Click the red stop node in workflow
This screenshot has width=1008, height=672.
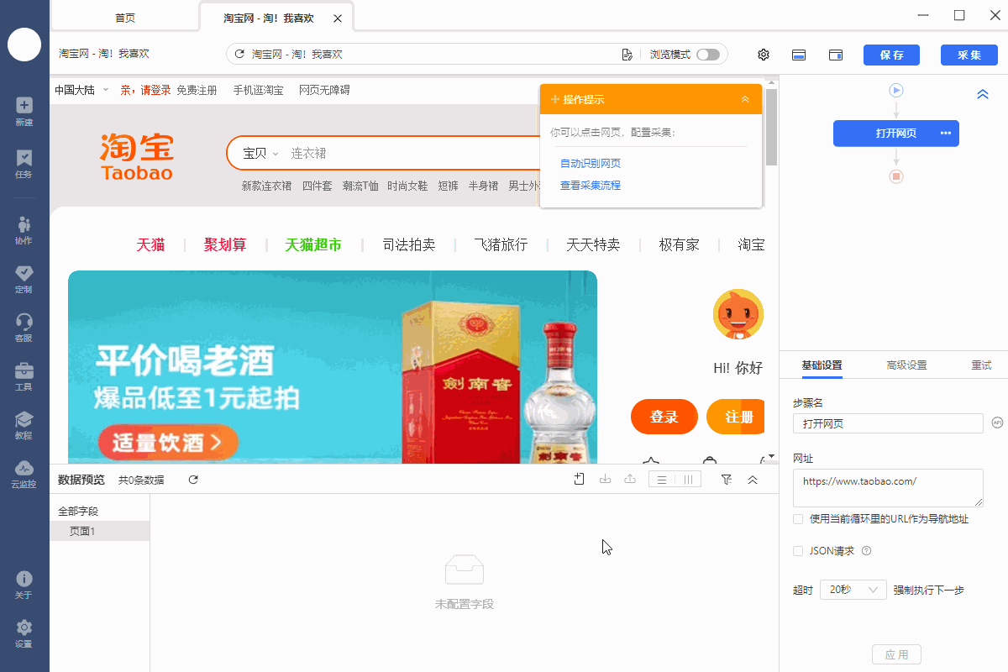(x=896, y=176)
